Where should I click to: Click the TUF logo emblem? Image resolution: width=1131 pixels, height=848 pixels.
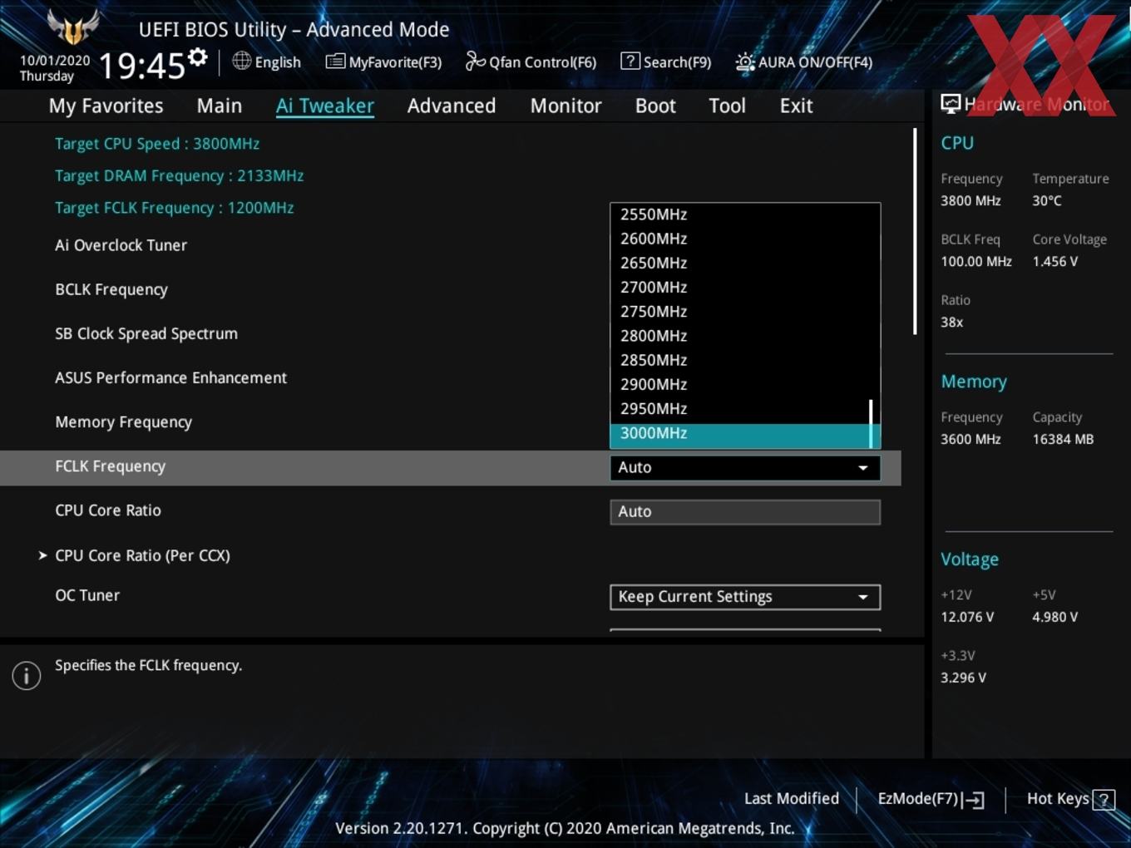73,27
